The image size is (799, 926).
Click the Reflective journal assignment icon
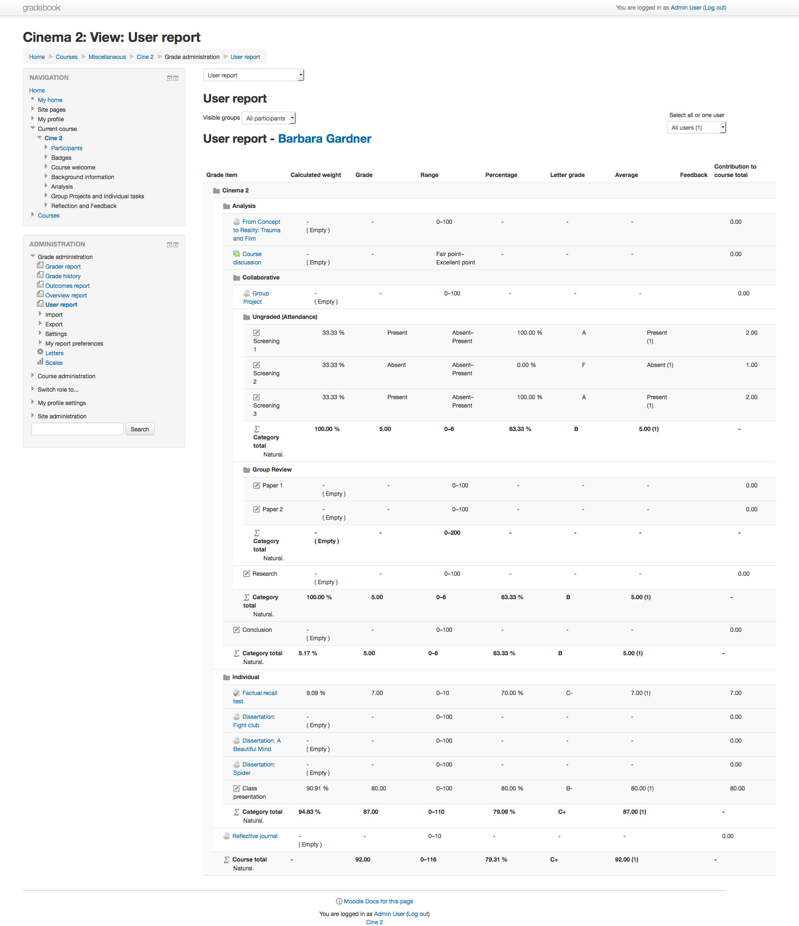pyautogui.click(x=227, y=836)
